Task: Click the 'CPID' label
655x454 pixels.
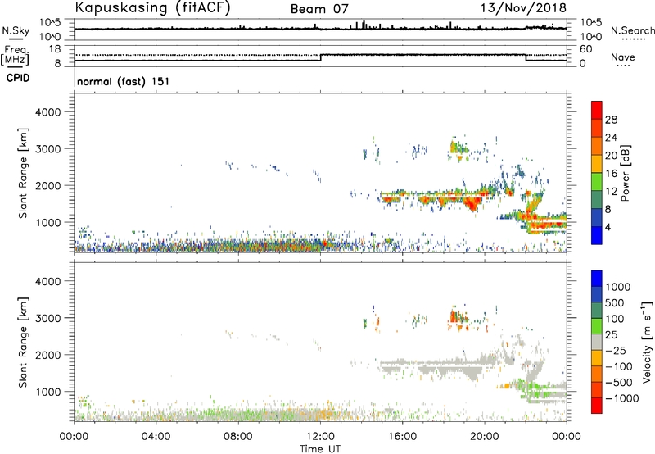Action: coord(18,78)
